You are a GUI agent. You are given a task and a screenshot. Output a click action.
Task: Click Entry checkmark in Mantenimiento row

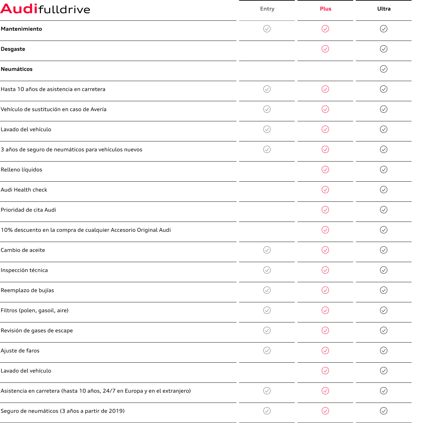click(267, 29)
